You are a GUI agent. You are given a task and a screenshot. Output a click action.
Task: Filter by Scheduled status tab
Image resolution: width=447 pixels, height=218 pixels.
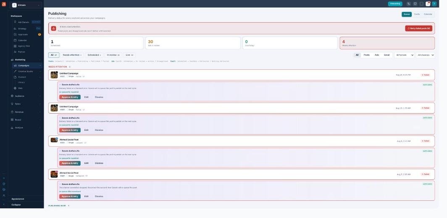click(94, 55)
